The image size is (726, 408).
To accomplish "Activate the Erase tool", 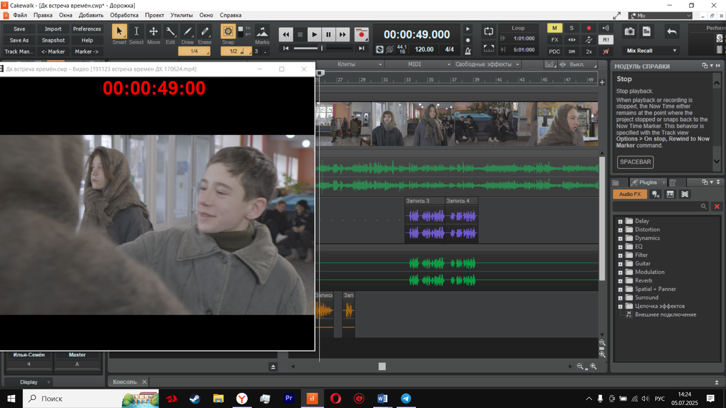I will point(204,32).
